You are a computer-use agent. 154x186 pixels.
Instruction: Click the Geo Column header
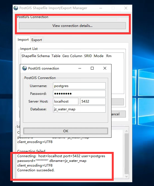72,56
